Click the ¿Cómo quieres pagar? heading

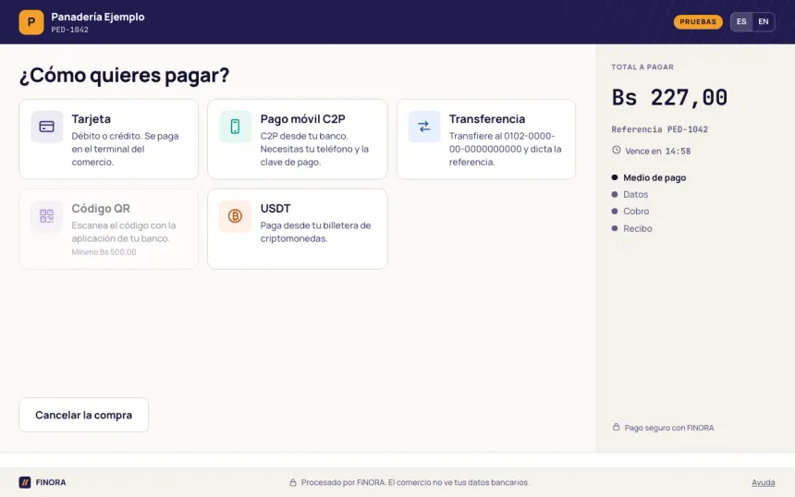(x=124, y=75)
